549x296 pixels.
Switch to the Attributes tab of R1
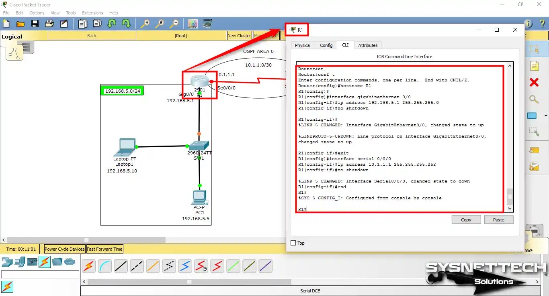coord(368,45)
